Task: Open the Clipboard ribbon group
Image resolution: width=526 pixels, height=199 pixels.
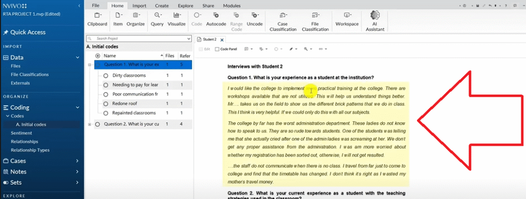Action: 97,19
